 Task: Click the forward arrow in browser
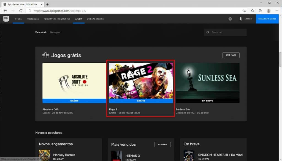pos(13,11)
